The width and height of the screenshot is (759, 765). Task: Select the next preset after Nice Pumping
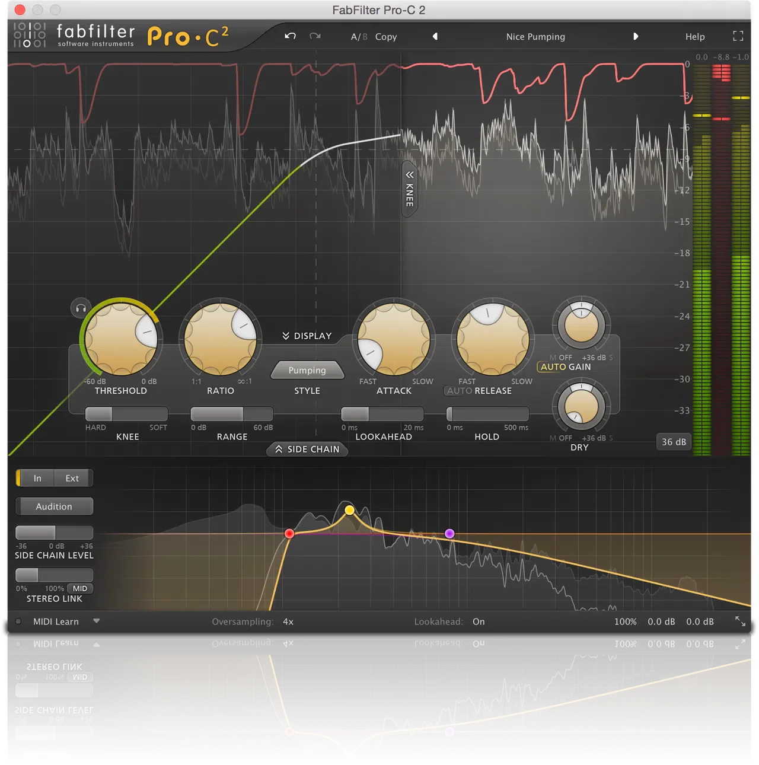636,36
